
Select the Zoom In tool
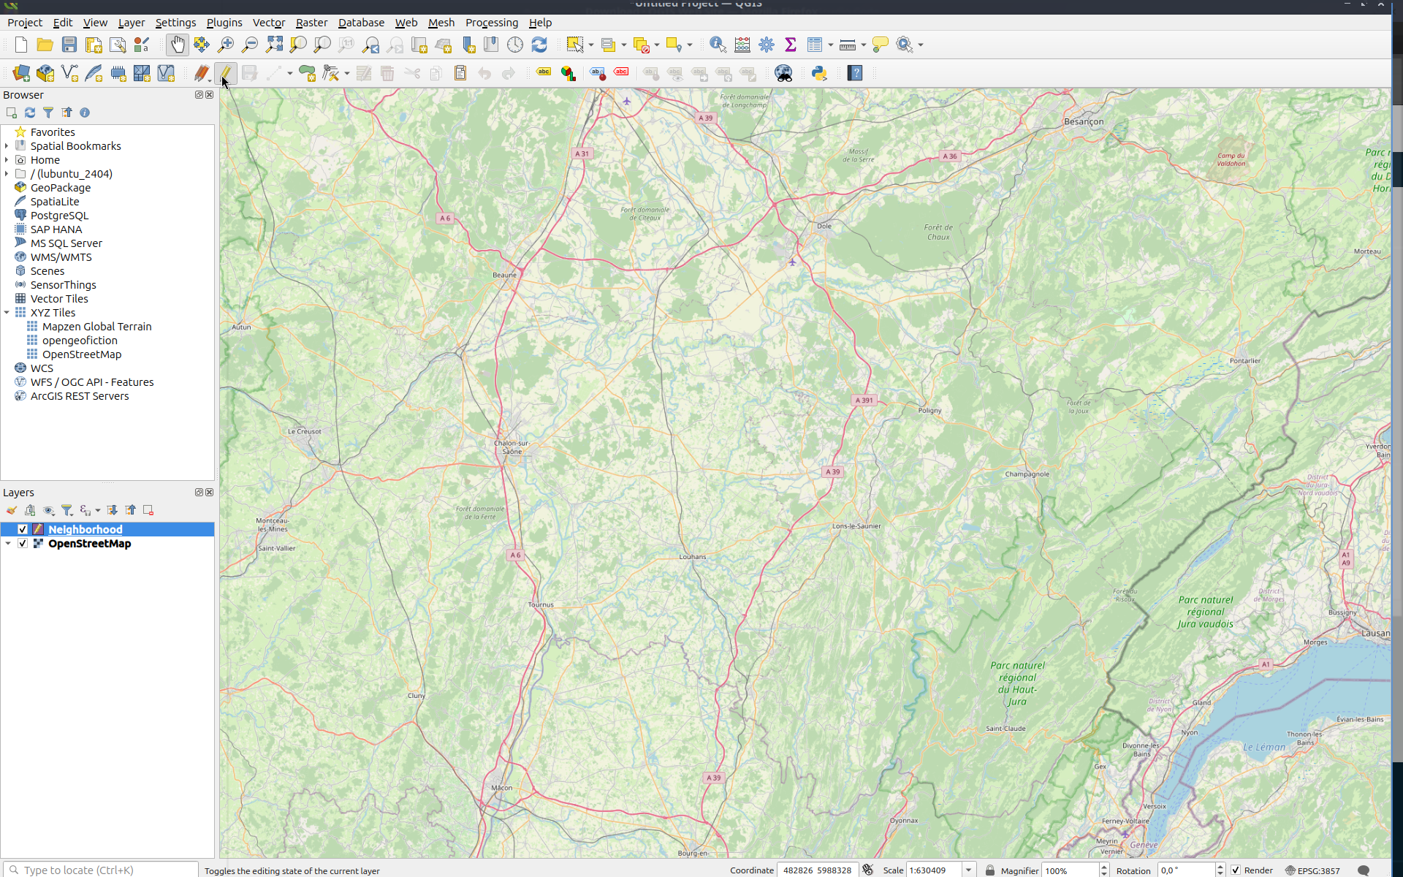pos(225,43)
